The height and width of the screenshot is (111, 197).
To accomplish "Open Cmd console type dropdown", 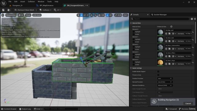I will [38, 109].
